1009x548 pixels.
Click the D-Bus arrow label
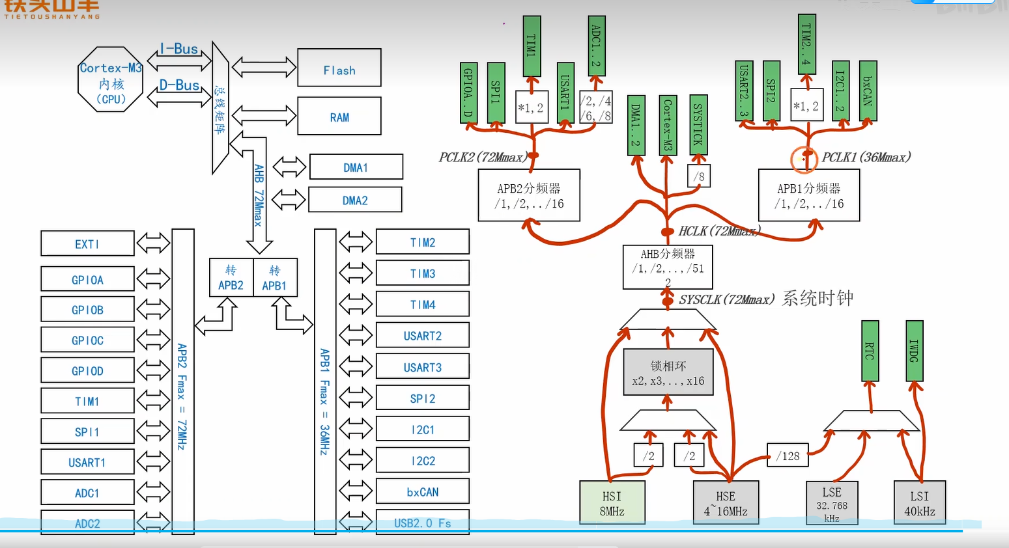pyautogui.click(x=178, y=85)
